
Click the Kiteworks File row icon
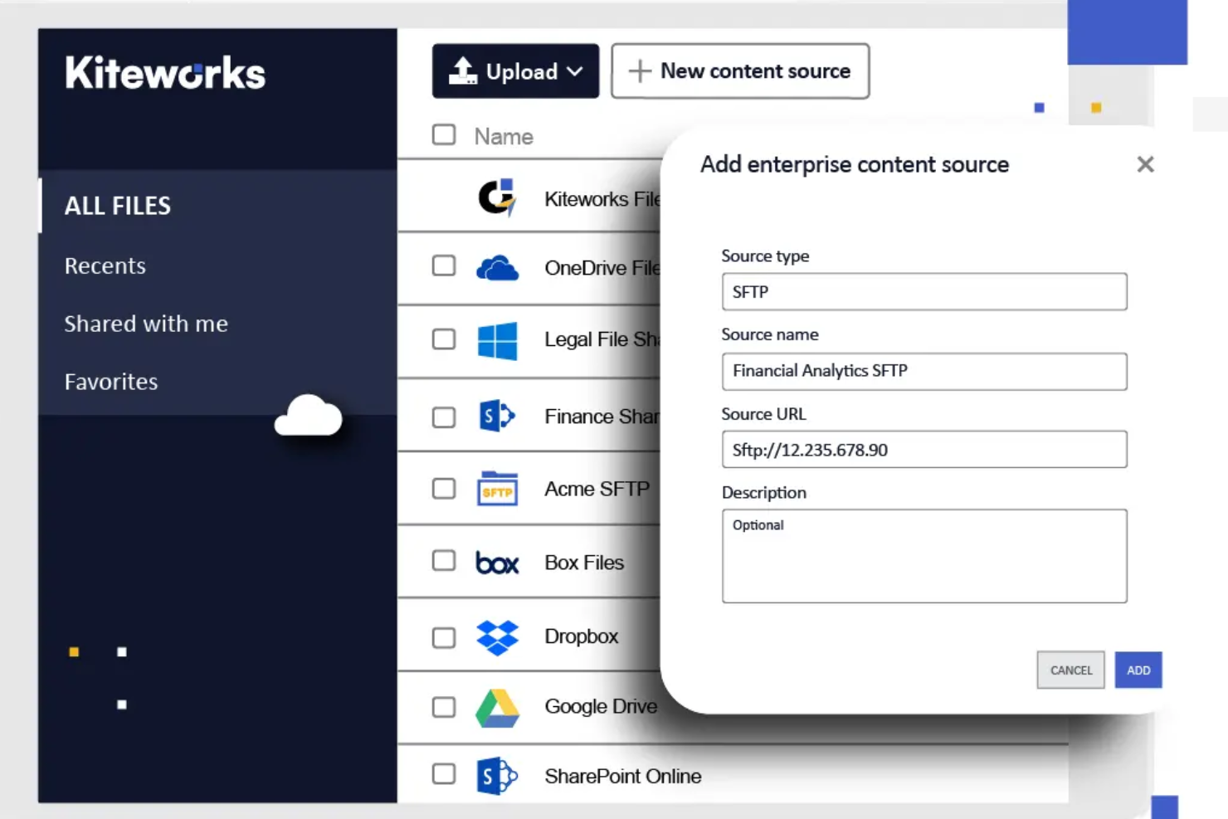(x=497, y=197)
